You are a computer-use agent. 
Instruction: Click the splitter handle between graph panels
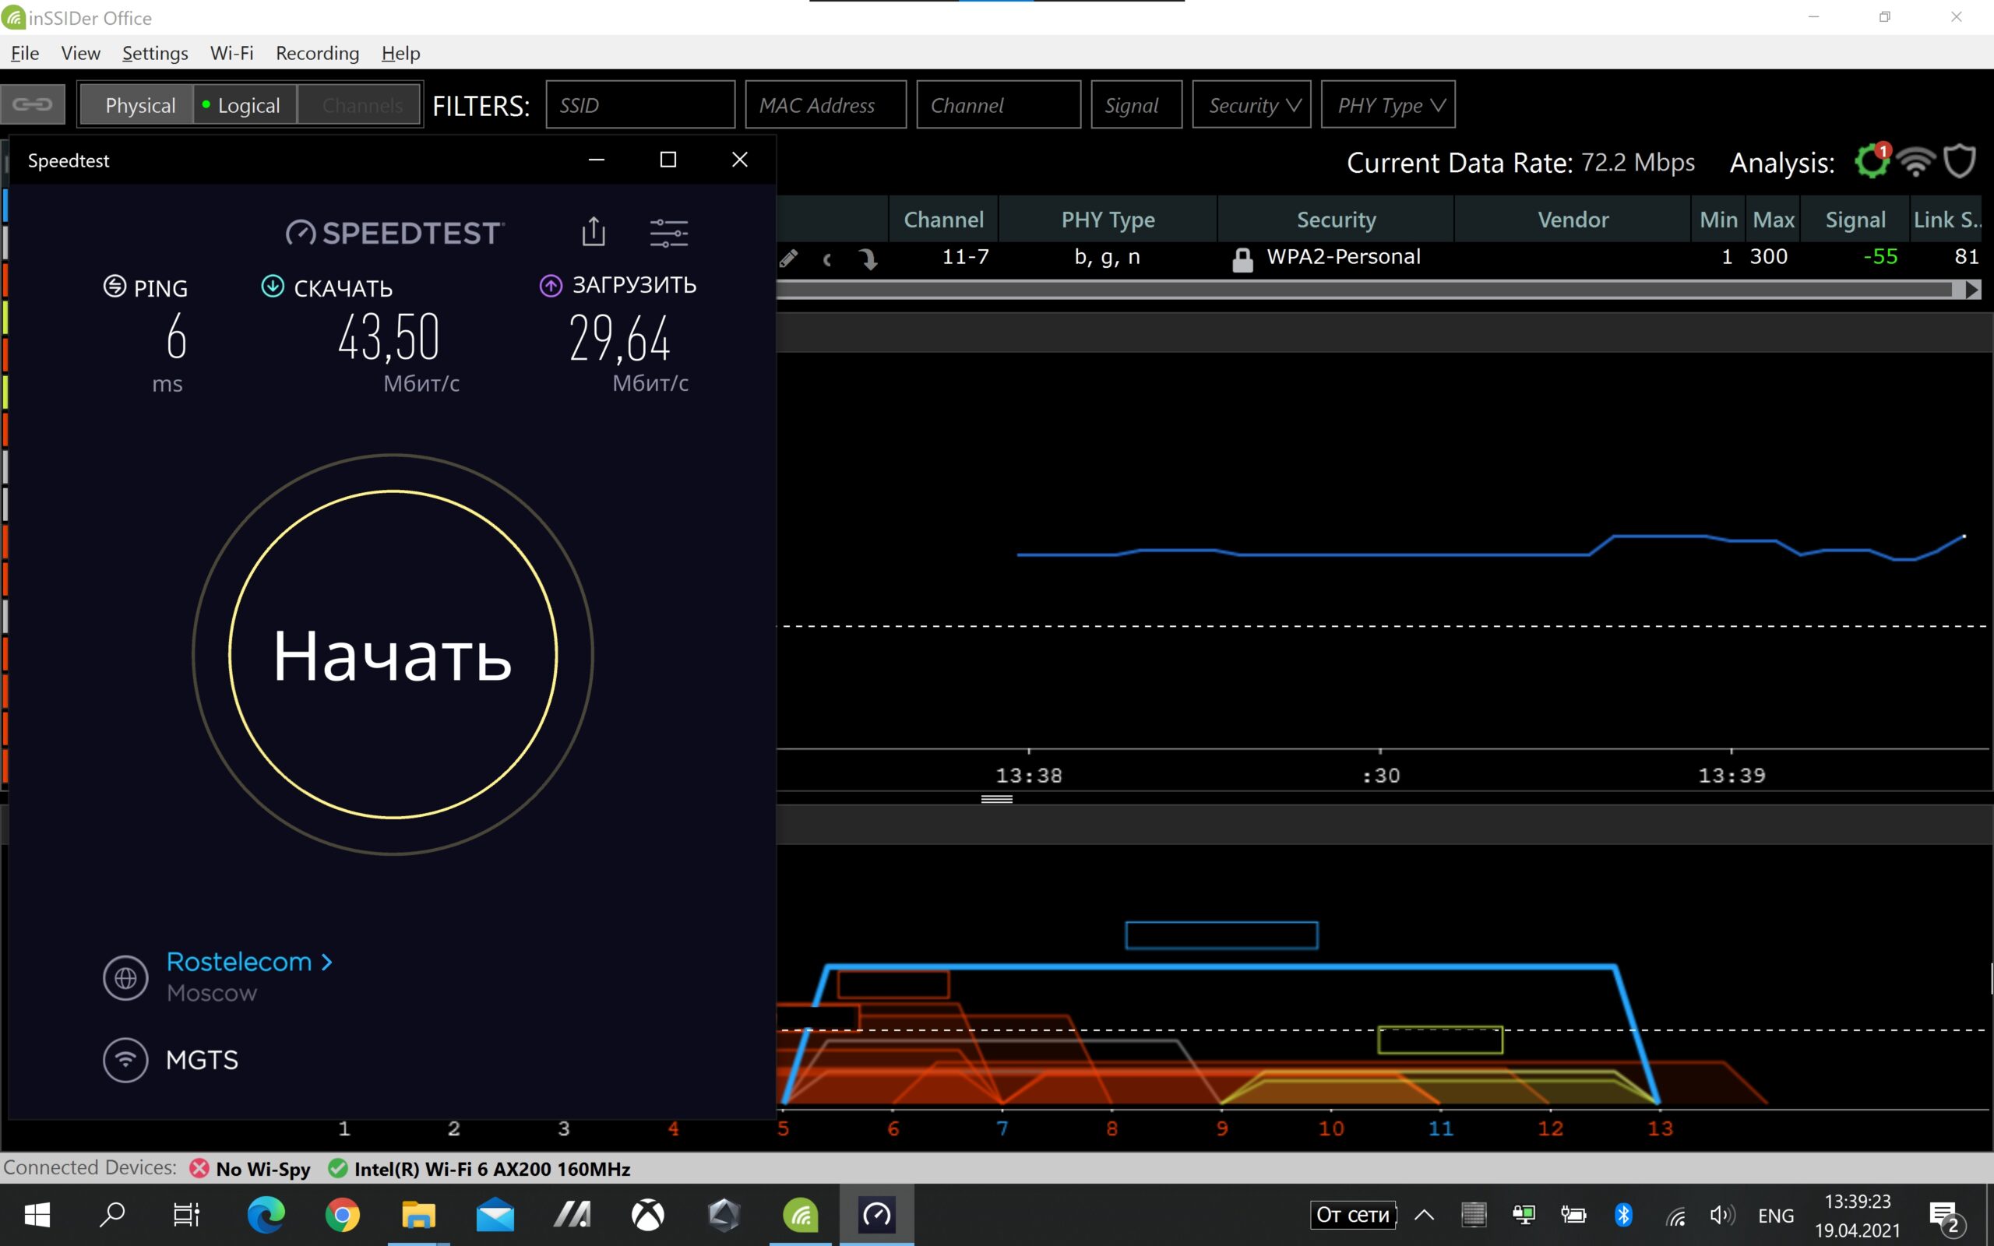click(996, 798)
